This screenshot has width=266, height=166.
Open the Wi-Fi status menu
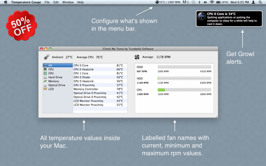point(212,2)
